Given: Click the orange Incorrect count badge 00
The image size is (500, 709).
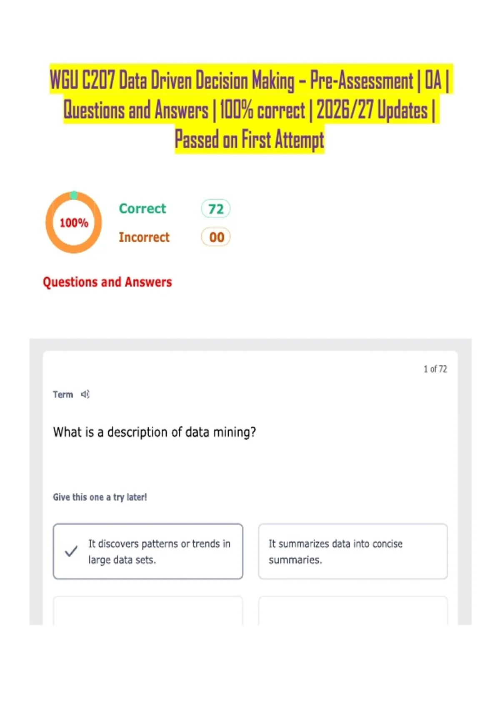Looking at the screenshot, I should (216, 237).
